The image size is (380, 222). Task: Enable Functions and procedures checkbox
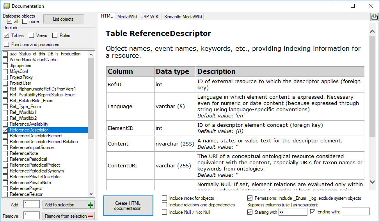[x=7, y=44]
